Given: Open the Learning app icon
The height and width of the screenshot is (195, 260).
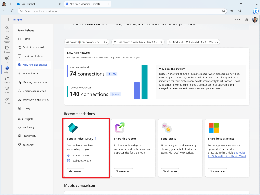Looking at the screenshot, I should tap(7, 80).
